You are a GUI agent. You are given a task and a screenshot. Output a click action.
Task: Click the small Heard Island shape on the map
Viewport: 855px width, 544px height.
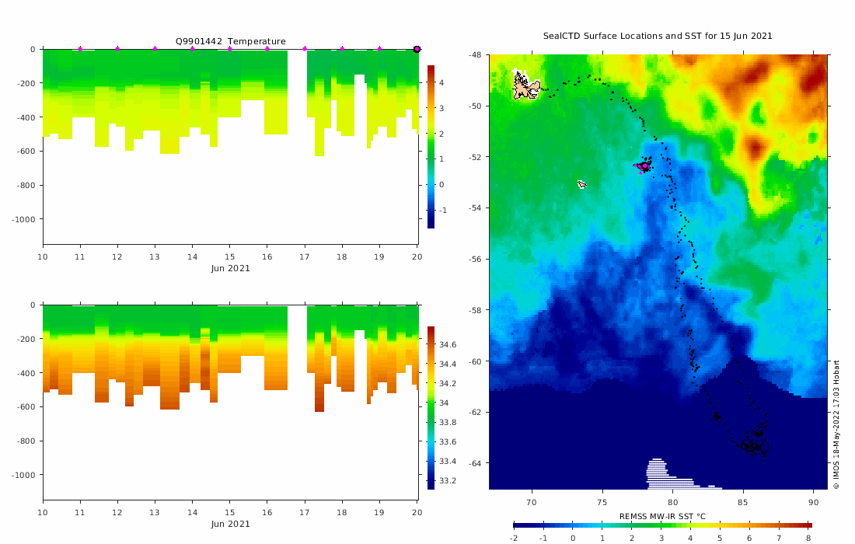pyautogui.click(x=582, y=184)
